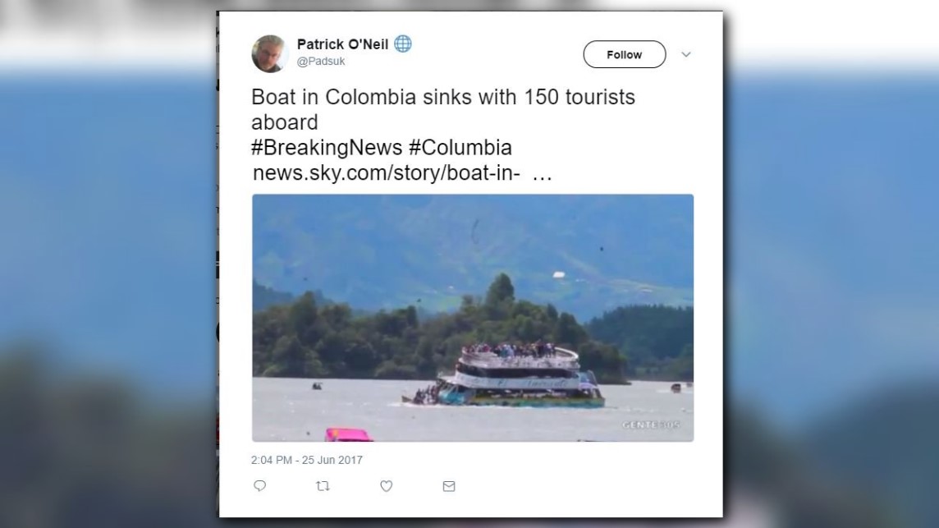The height and width of the screenshot is (528, 939).
Task: Expand the tweet options chevron menu
Action: click(x=686, y=54)
